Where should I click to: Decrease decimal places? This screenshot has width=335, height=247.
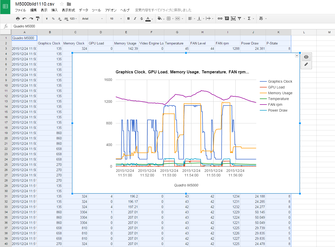[x=60, y=19]
